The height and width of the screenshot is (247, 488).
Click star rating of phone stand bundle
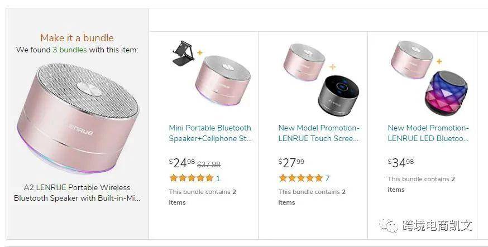pos(191,178)
